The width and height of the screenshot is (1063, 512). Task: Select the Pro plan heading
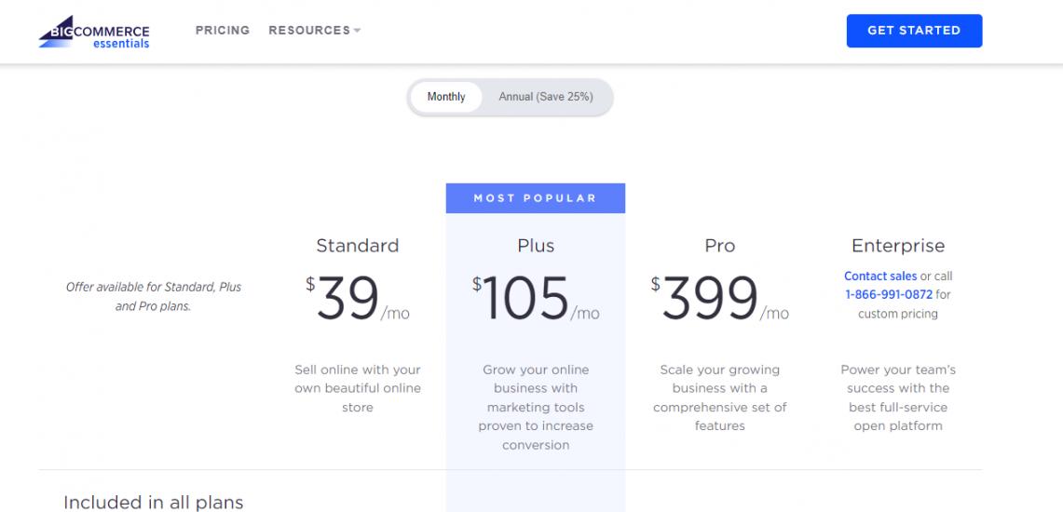pos(719,245)
